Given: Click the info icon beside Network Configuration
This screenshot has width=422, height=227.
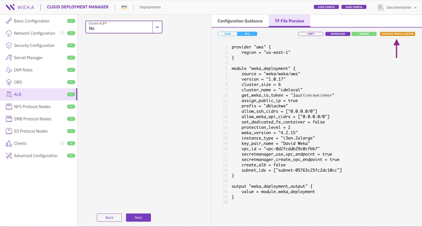Looking at the screenshot, I should pos(62,33).
